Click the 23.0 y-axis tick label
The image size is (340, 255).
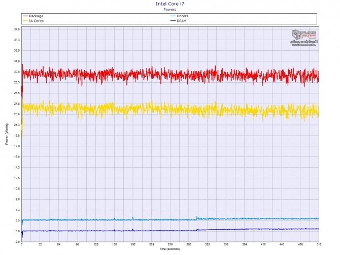(17, 114)
